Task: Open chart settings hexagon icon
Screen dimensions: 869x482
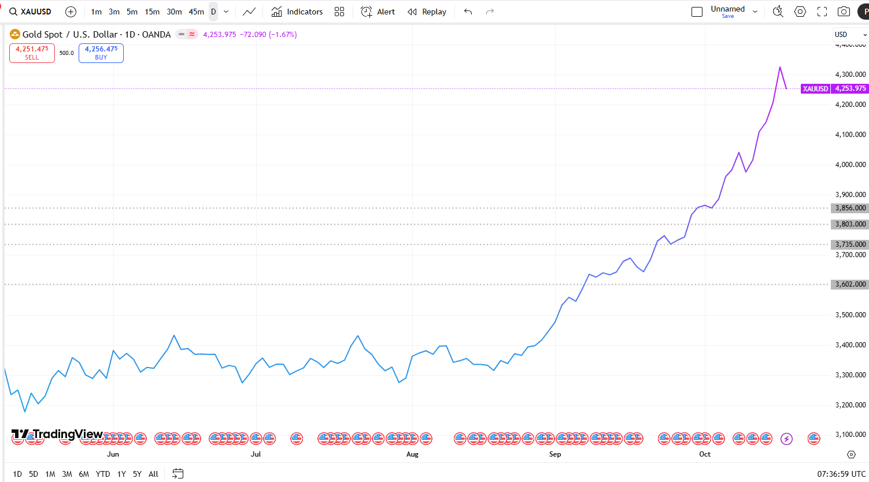Action: [x=800, y=12]
